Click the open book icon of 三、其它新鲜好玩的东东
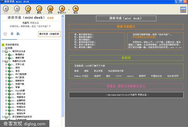This screenshot has width=188, height=127. point(6,117)
